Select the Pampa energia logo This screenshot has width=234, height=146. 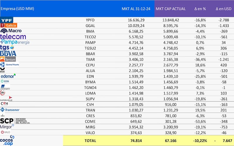(x=15, y=42)
